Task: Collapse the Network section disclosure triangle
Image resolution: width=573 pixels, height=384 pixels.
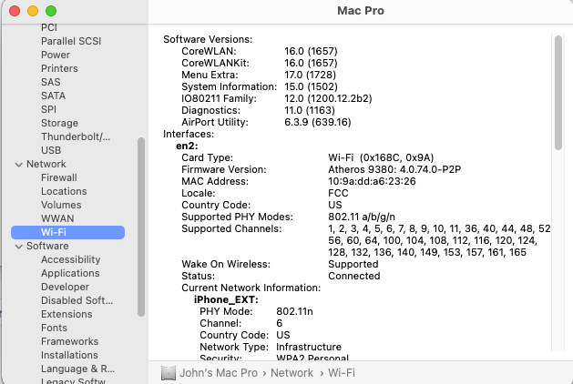Action: [16, 164]
